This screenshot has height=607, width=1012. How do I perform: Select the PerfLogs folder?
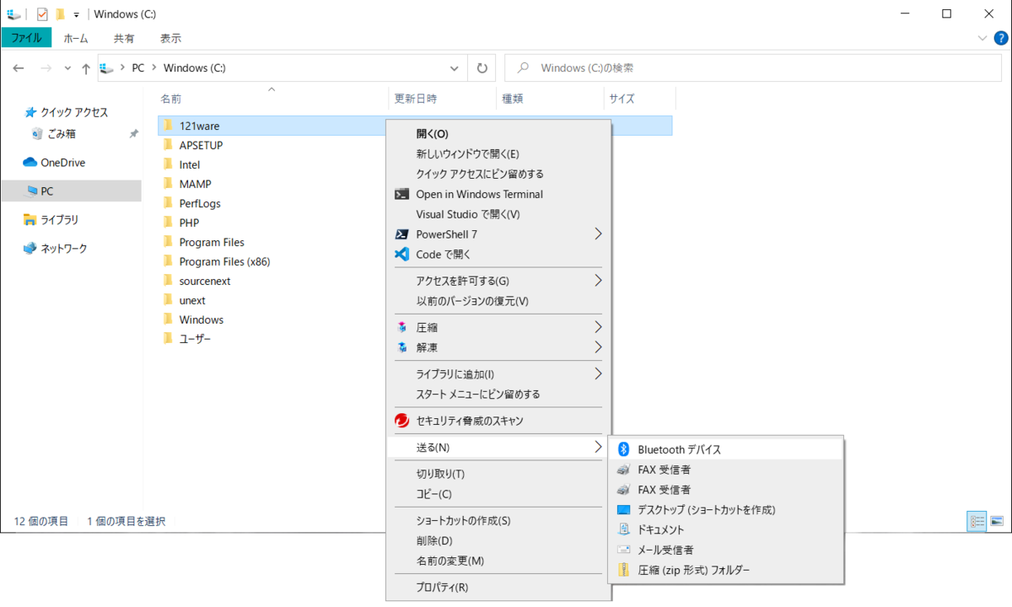(x=200, y=203)
